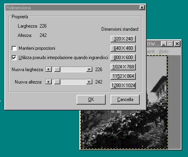Maximize the background image window

coord(170,44)
